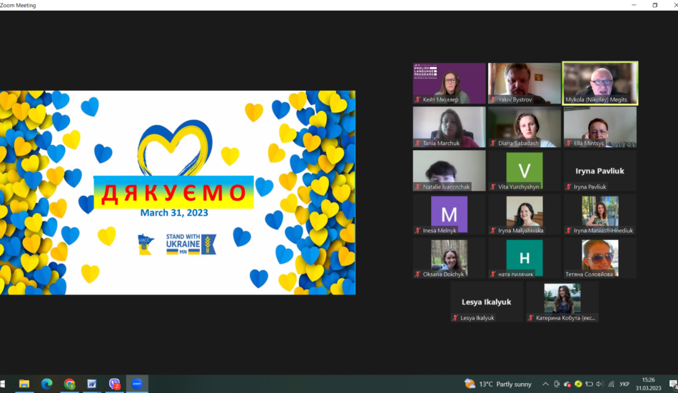
Task: Launch Microsoft Edge from the taskbar
Action: coord(46,384)
